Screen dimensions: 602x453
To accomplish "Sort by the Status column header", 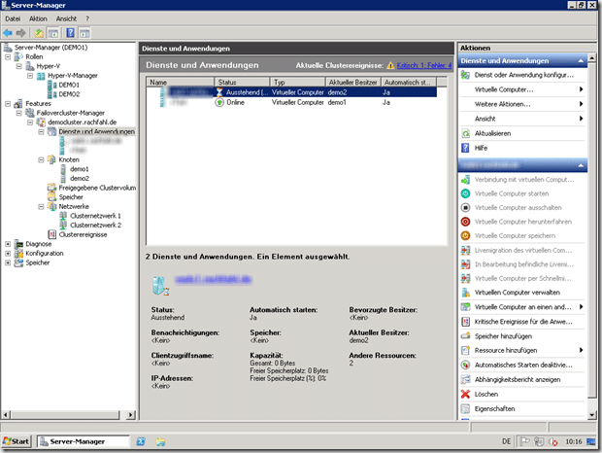I will [243, 82].
